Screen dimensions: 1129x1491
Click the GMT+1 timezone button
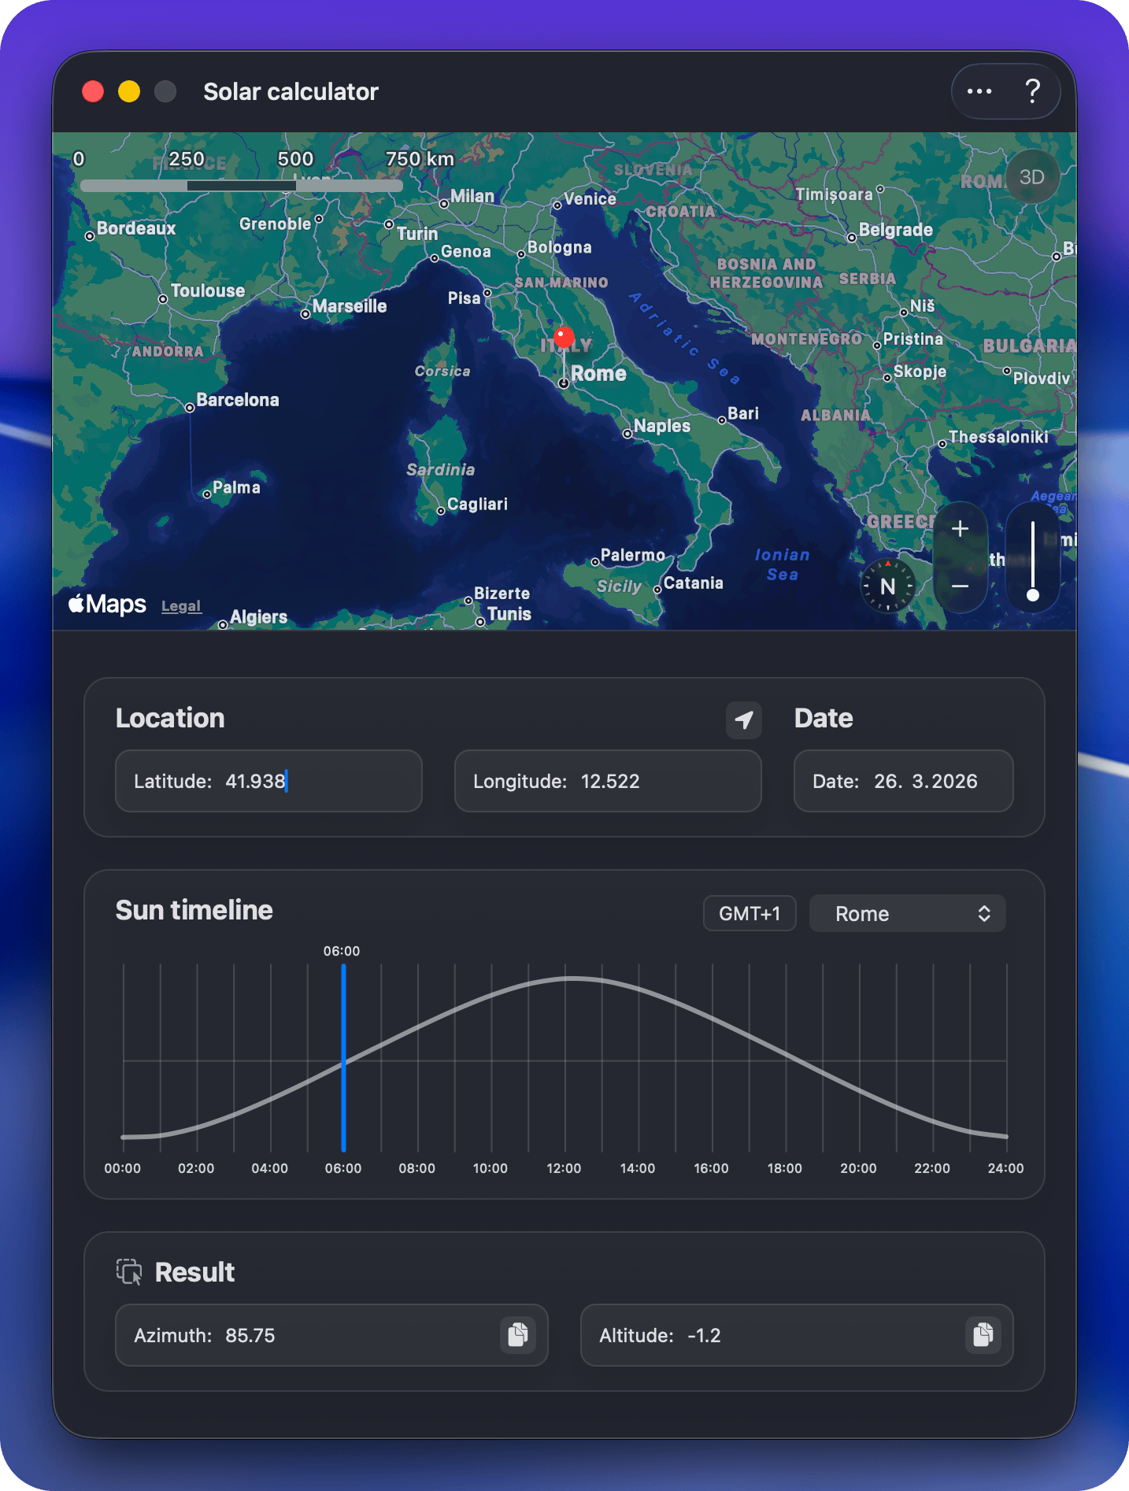tap(750, 913)
